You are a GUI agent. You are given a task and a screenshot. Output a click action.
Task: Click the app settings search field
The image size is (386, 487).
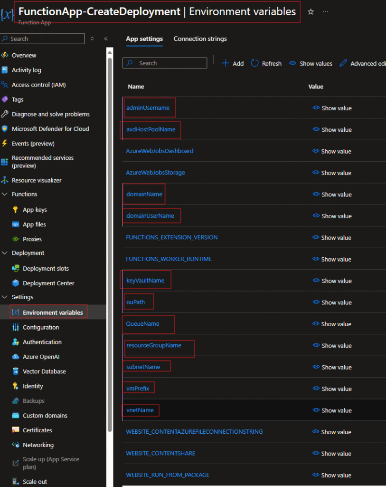[x=165, y=63]
